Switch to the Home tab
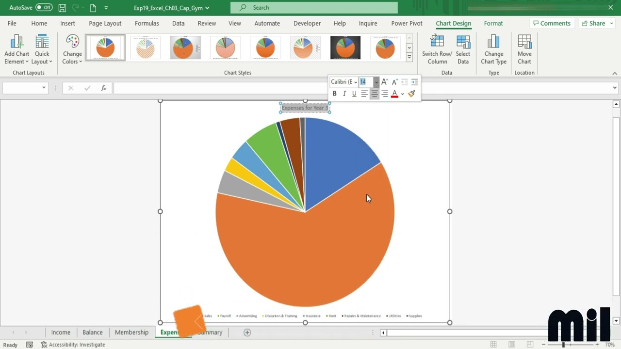Viewport: 621px width, 349px height. click(39, 23)
